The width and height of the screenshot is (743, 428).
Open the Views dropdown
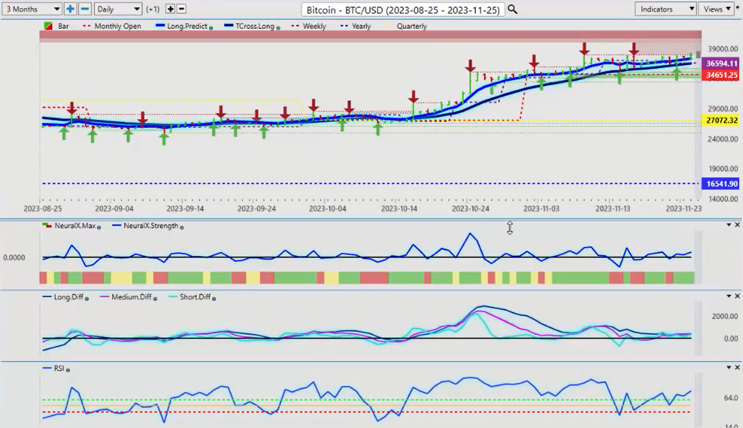pyautogui.click(x=716, y=9)
